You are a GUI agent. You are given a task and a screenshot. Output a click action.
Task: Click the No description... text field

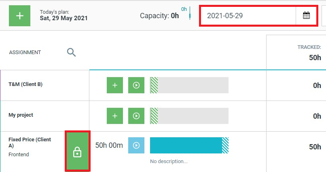[169, 162]
